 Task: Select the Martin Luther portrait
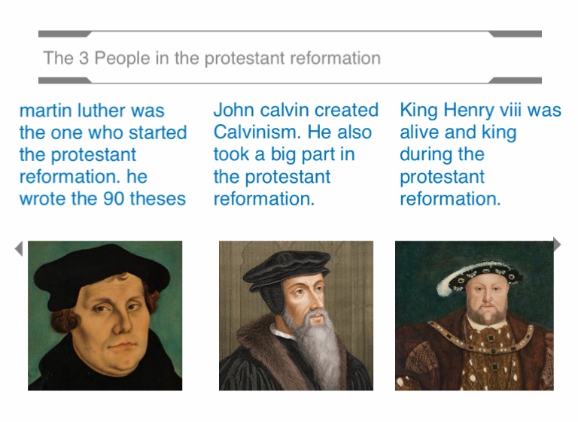click(x=105, y=315)
